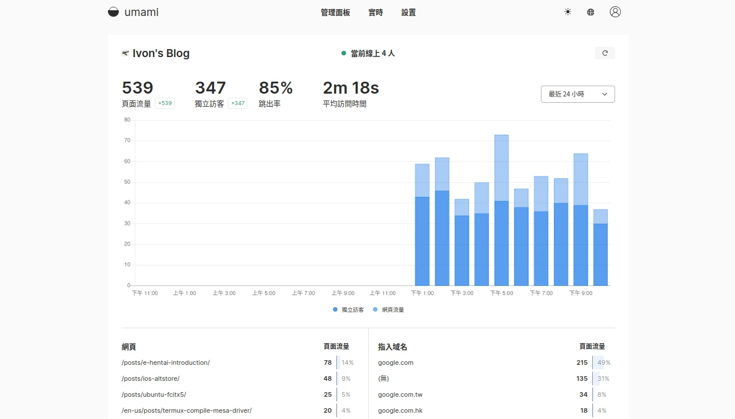Open the language globe icon
Image resolution: width=735 pixels, height=419 pixels.
coord(591,12)
